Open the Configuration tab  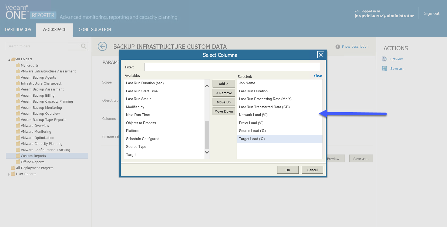point(95,30)
